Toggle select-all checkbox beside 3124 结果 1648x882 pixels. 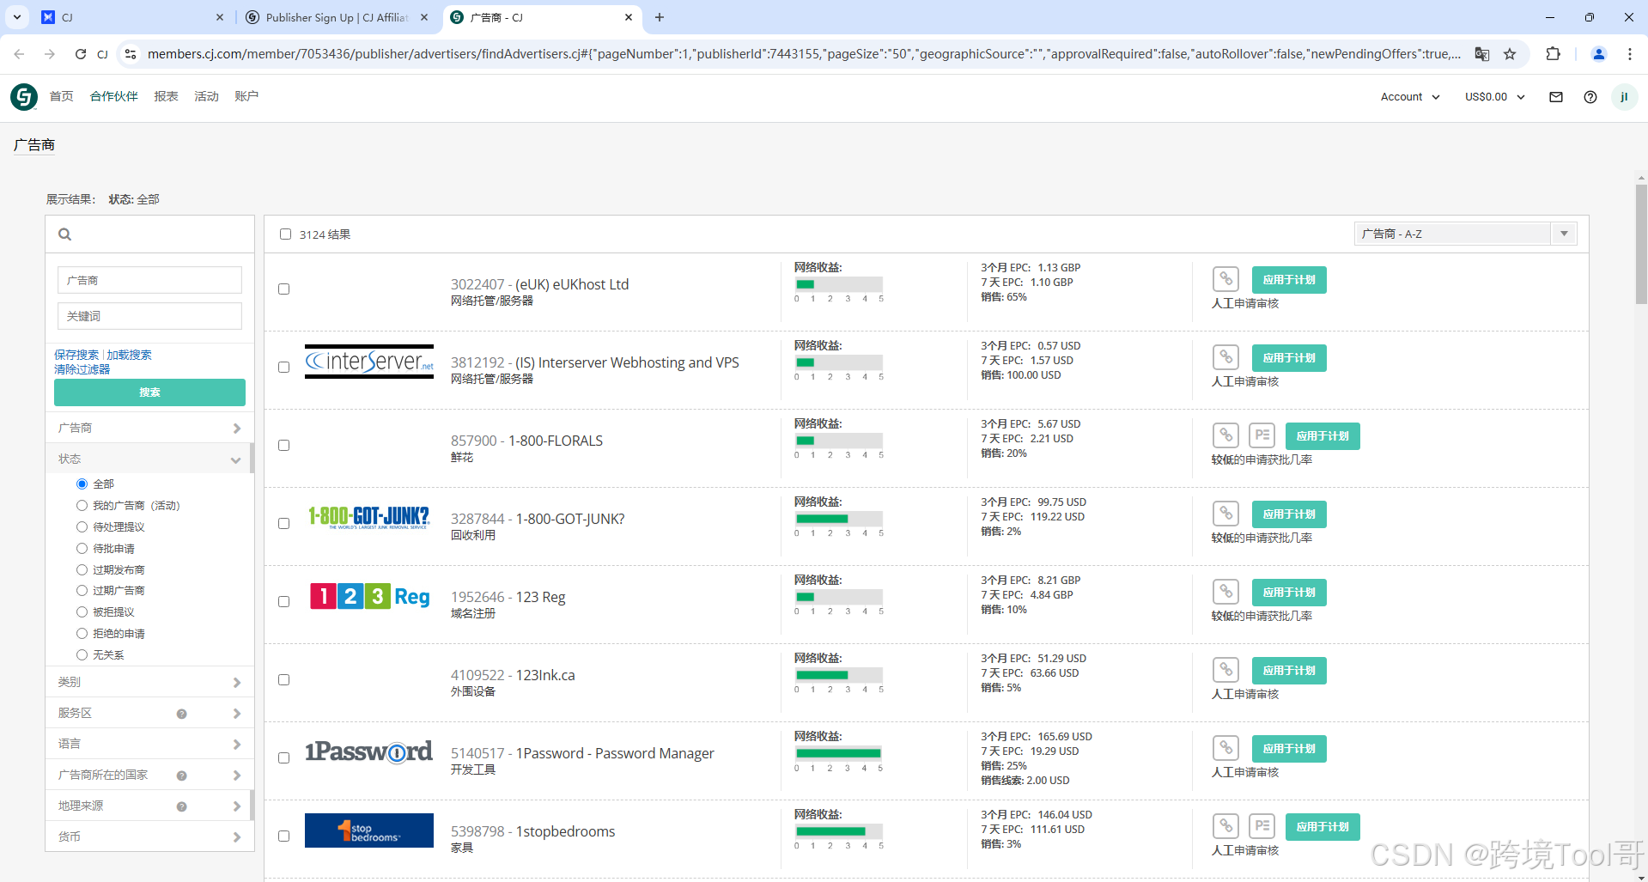coord(285,234)
